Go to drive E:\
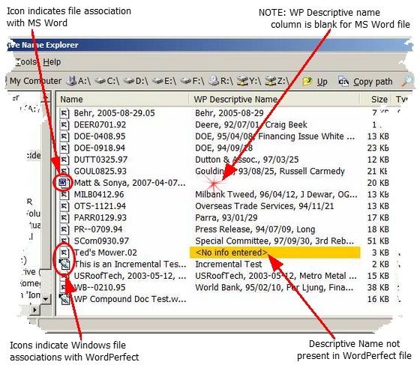Image resolution: width=420 pixels, height=365 pixels. (164, 81)
